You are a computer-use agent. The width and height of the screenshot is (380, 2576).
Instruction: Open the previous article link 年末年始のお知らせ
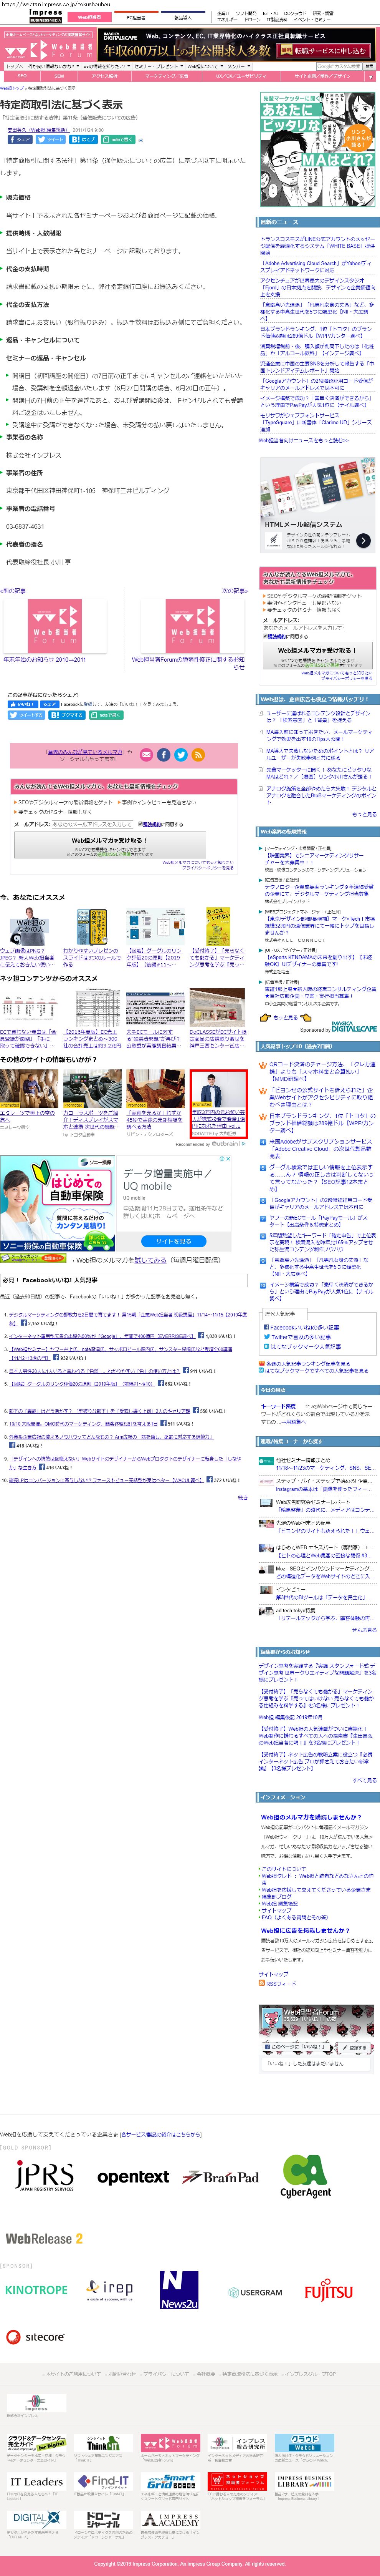tap(45, 660)
